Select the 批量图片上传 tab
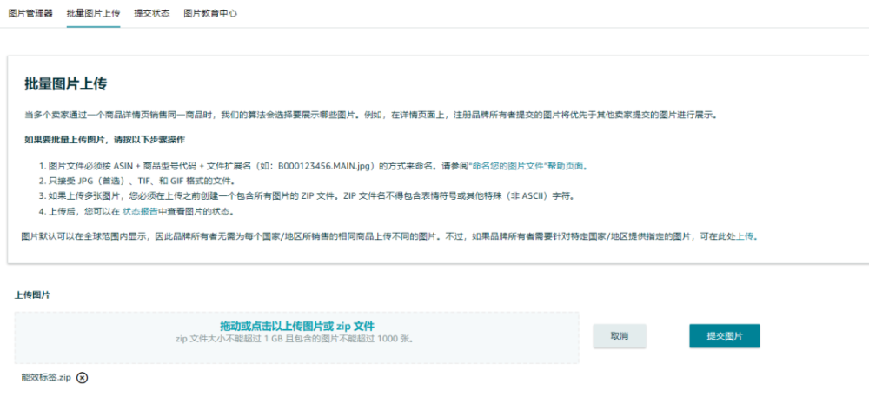 pos(93,13)
